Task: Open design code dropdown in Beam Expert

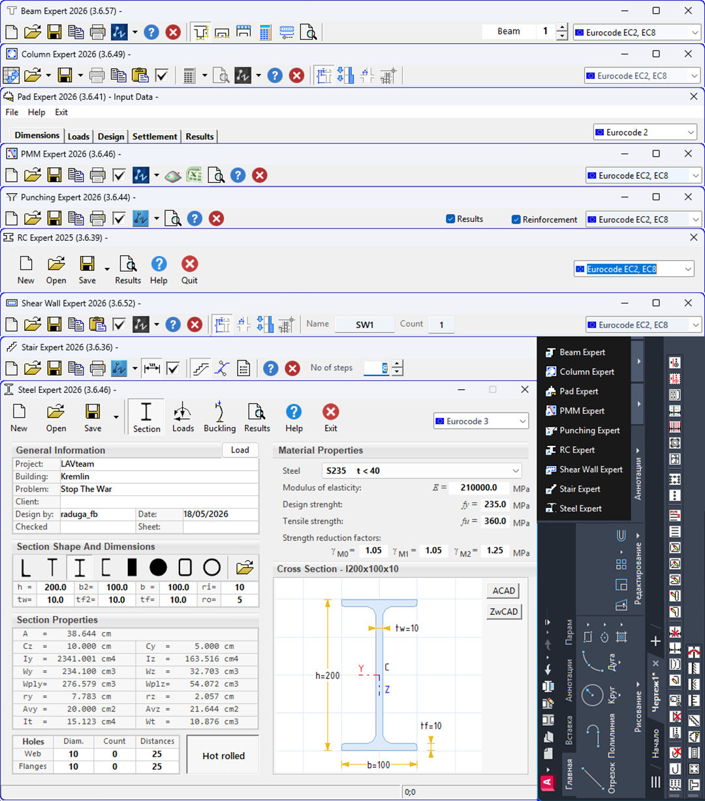Action: pyautogui.click(x=636, y=33)
